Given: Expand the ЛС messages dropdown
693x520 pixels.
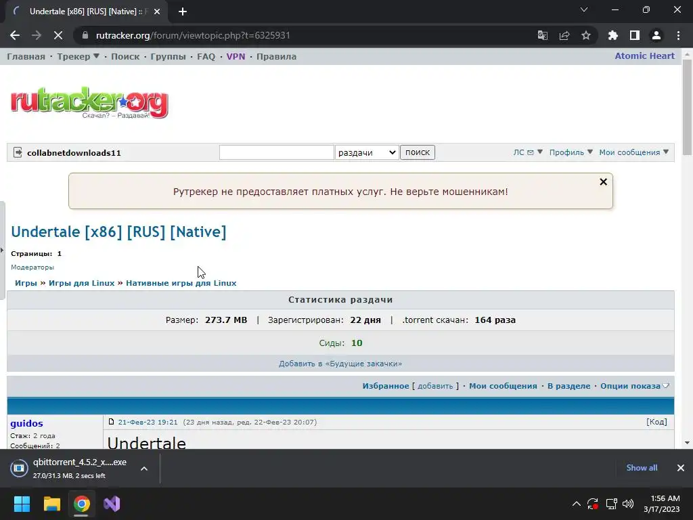Looking at the screenshot, I should point(528,152).
